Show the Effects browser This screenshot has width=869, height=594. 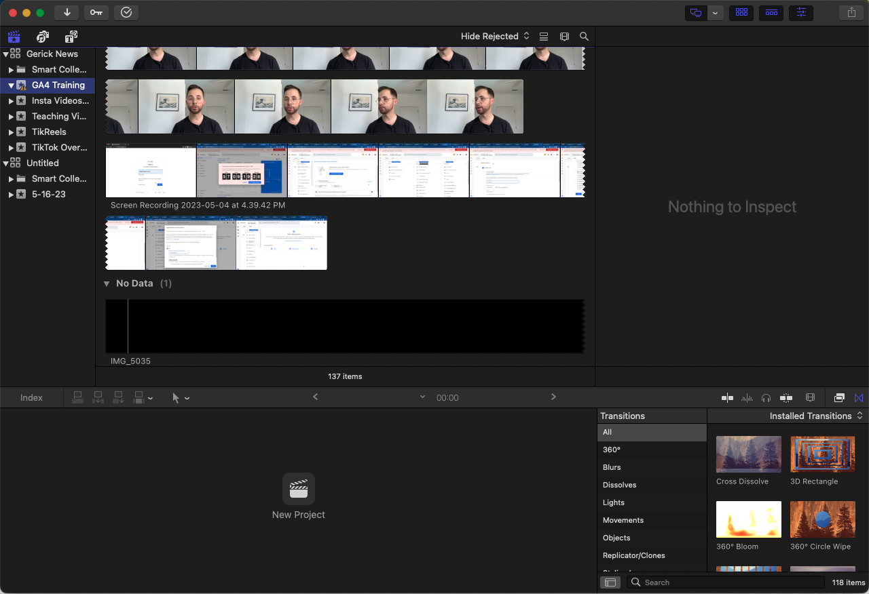click(839, 398)
